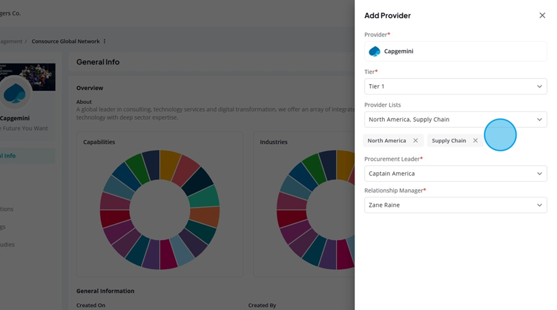
Task: Click the Created On label
Action: 90,306
